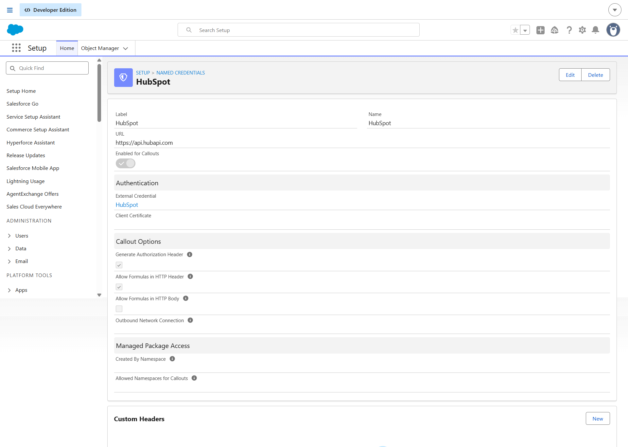Click the sidebar scroll up arrow
This screenshot has width=628, height=447.
point(99,60)
